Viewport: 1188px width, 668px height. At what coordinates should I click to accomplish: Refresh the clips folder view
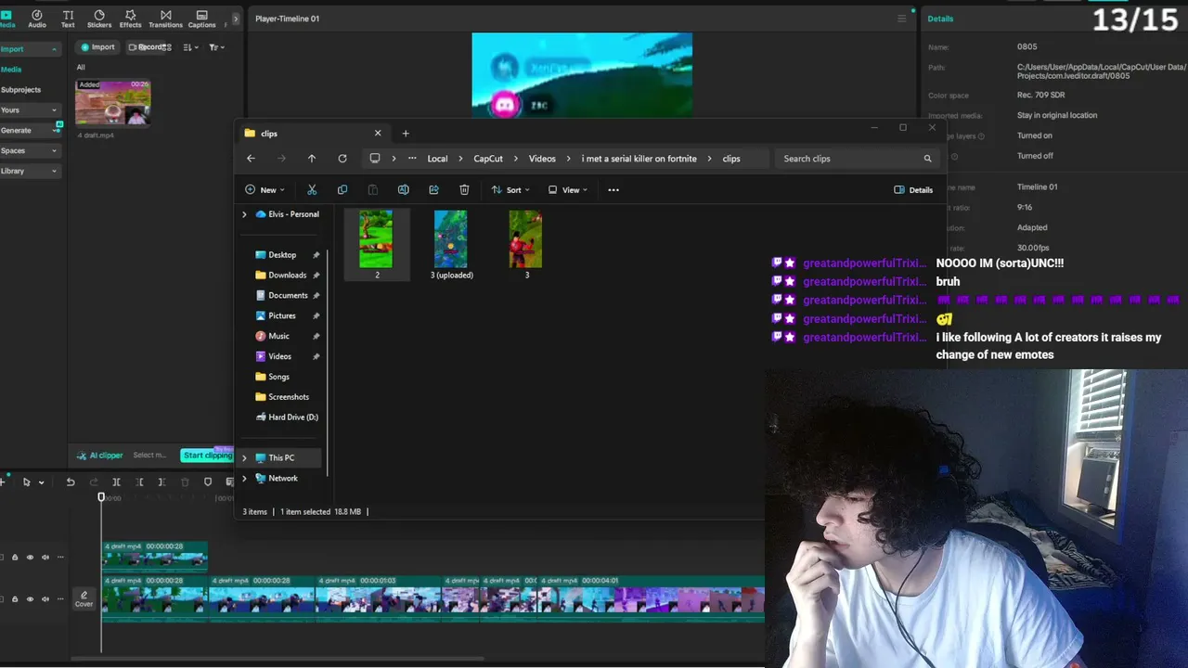(342, 159)
